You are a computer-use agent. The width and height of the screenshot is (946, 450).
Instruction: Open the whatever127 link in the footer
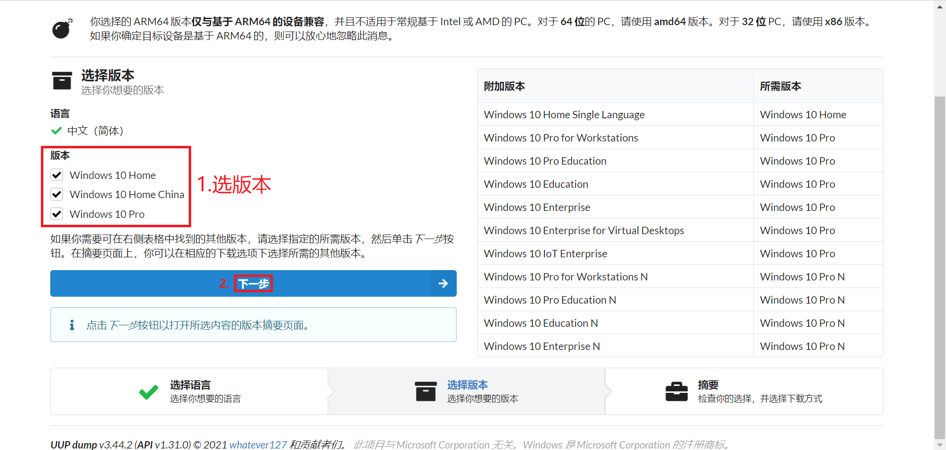click(258, 445)
